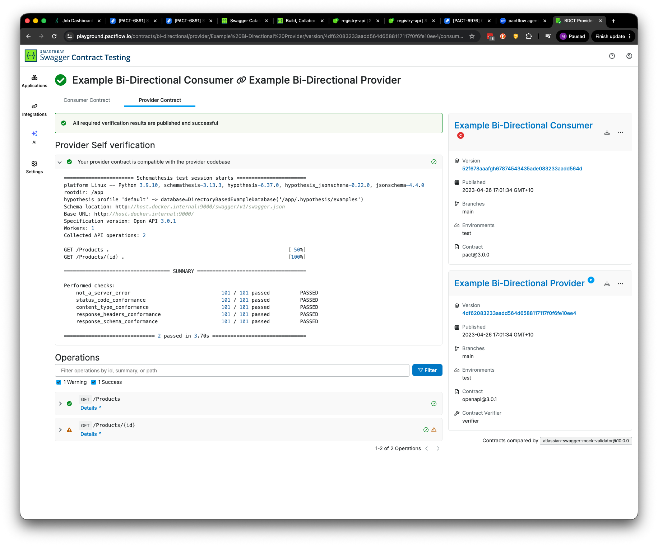The height and width of the screenshot is (546, 658).
Task: Open the Integrations sidebar section
Action: (34, 110)
